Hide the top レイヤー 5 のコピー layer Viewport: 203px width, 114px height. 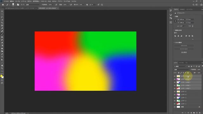(175, 76)
